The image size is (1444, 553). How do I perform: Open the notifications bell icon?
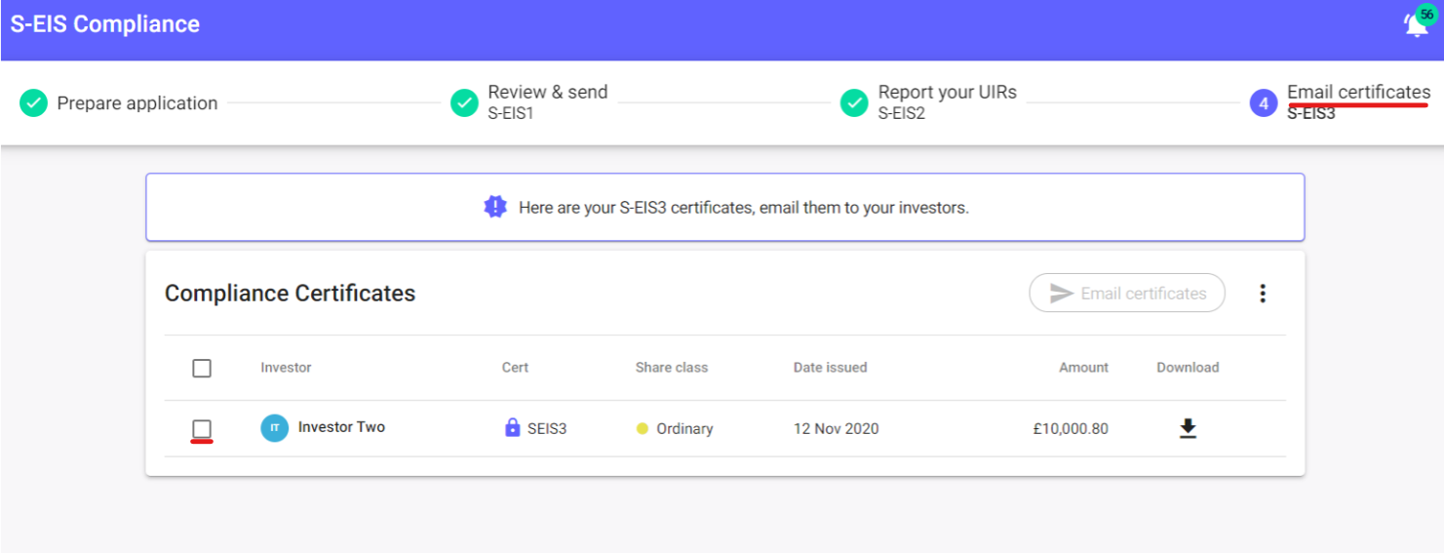(x=1416, y=26)
